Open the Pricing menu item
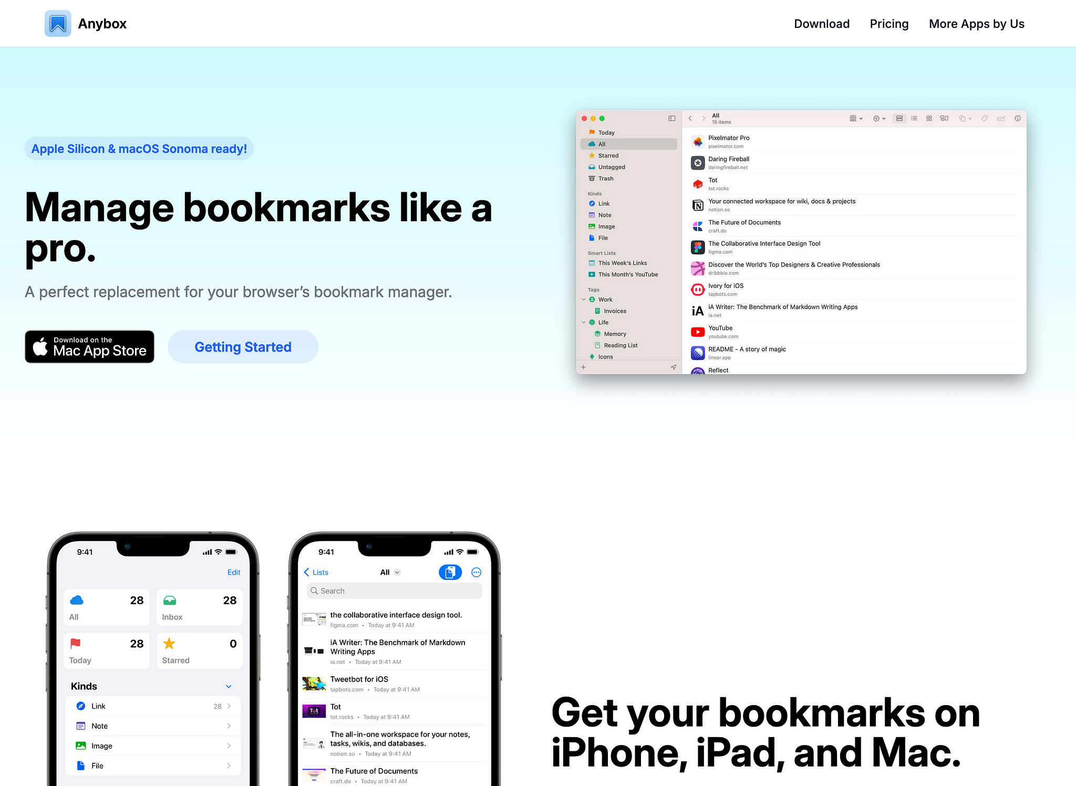Image resolution: width=1076 pixels, height=786 pixels. (889, 24)
